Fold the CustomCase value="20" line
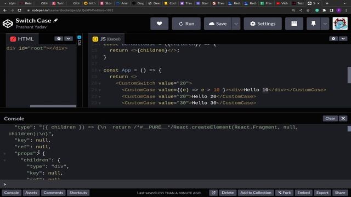The height and width of the screenshot is (197, 351). (99, 96)
